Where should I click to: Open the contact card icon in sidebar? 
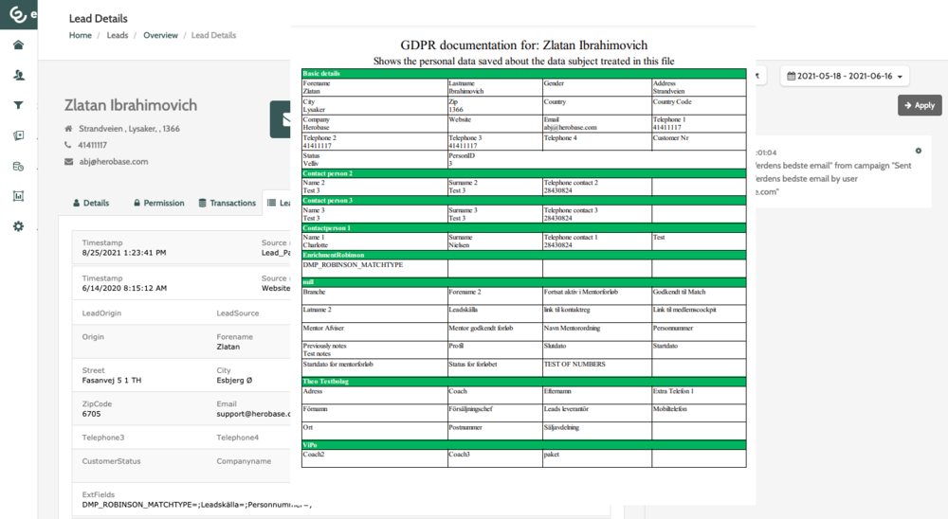[18, 135]
